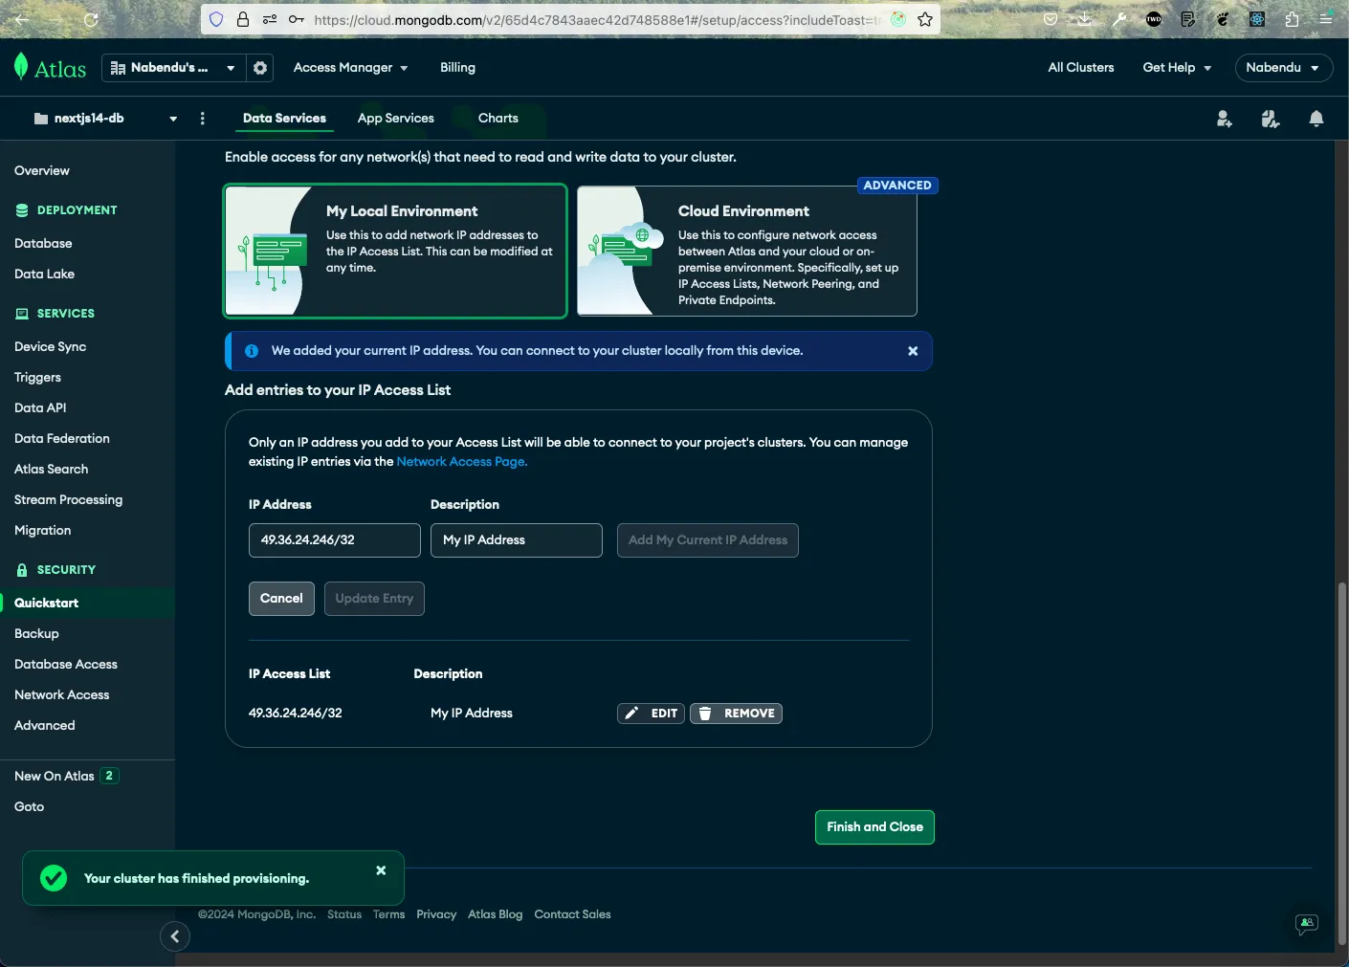The height and width of the screenshot is (967, 1349).
Task: Go to All Clusters
Action: point(1081,68)
